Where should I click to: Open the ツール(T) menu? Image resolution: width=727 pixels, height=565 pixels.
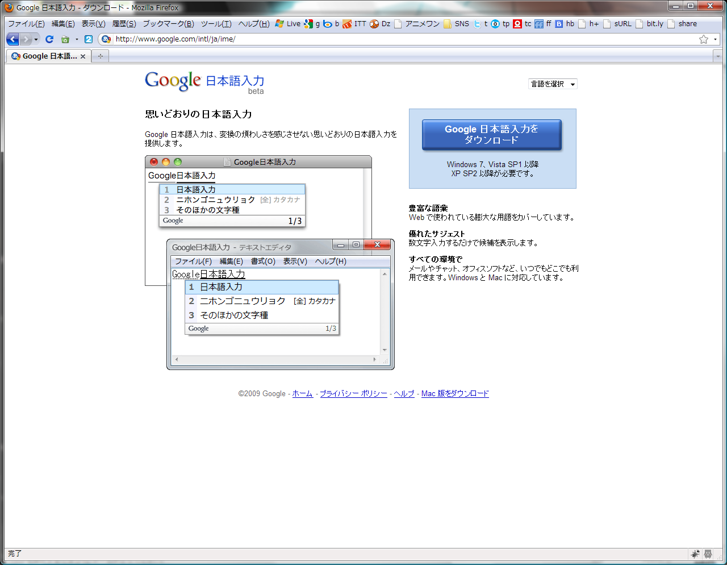click(216, 24)
